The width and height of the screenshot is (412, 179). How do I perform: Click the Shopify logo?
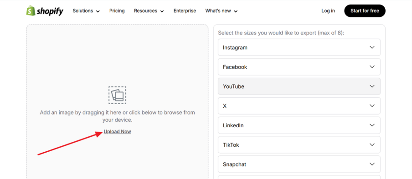(x=45, y=11)
